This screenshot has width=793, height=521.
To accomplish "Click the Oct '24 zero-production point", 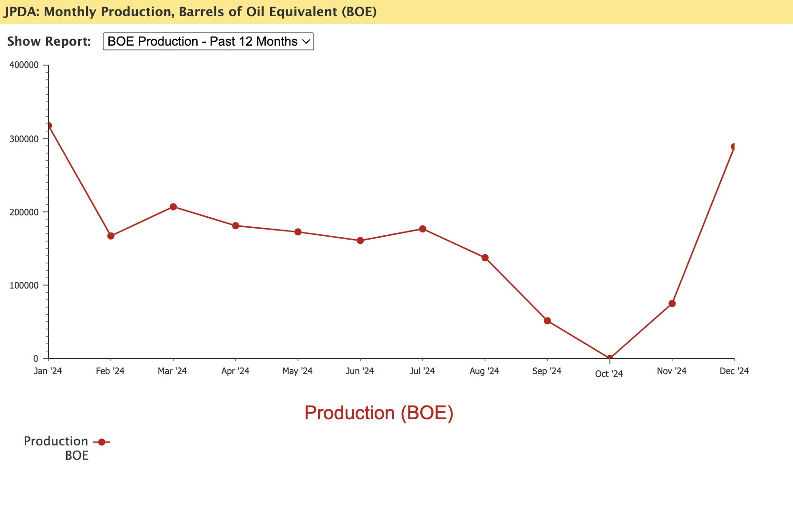I will pyautogui.click(x=609, y=358).
